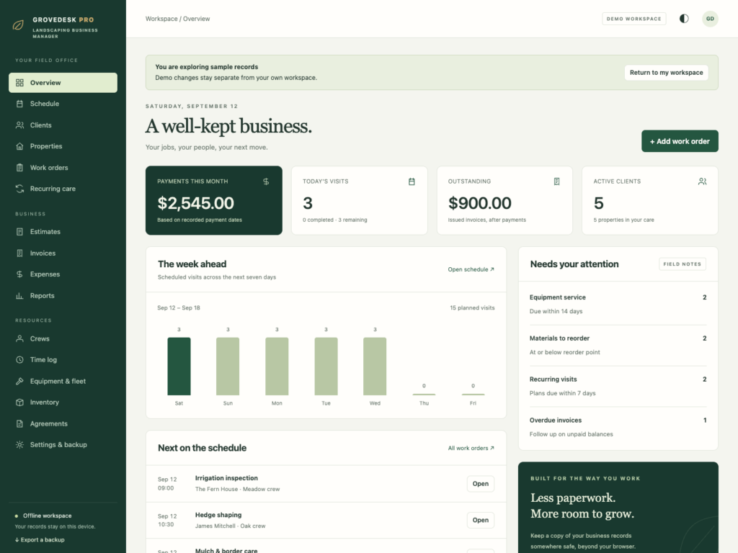Follow the All work orders link
This screenshot has height=553, width=738.
point(471,448)
